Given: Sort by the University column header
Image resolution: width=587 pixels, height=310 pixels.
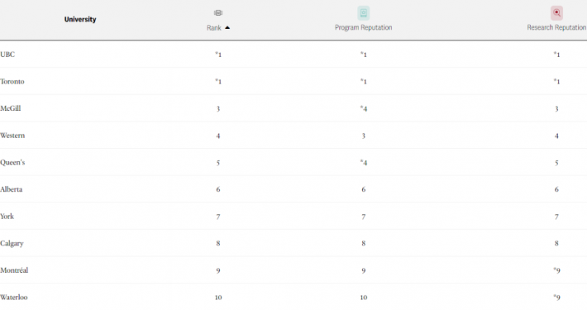Looking at the screenshot, I should (x=80, y=20).
